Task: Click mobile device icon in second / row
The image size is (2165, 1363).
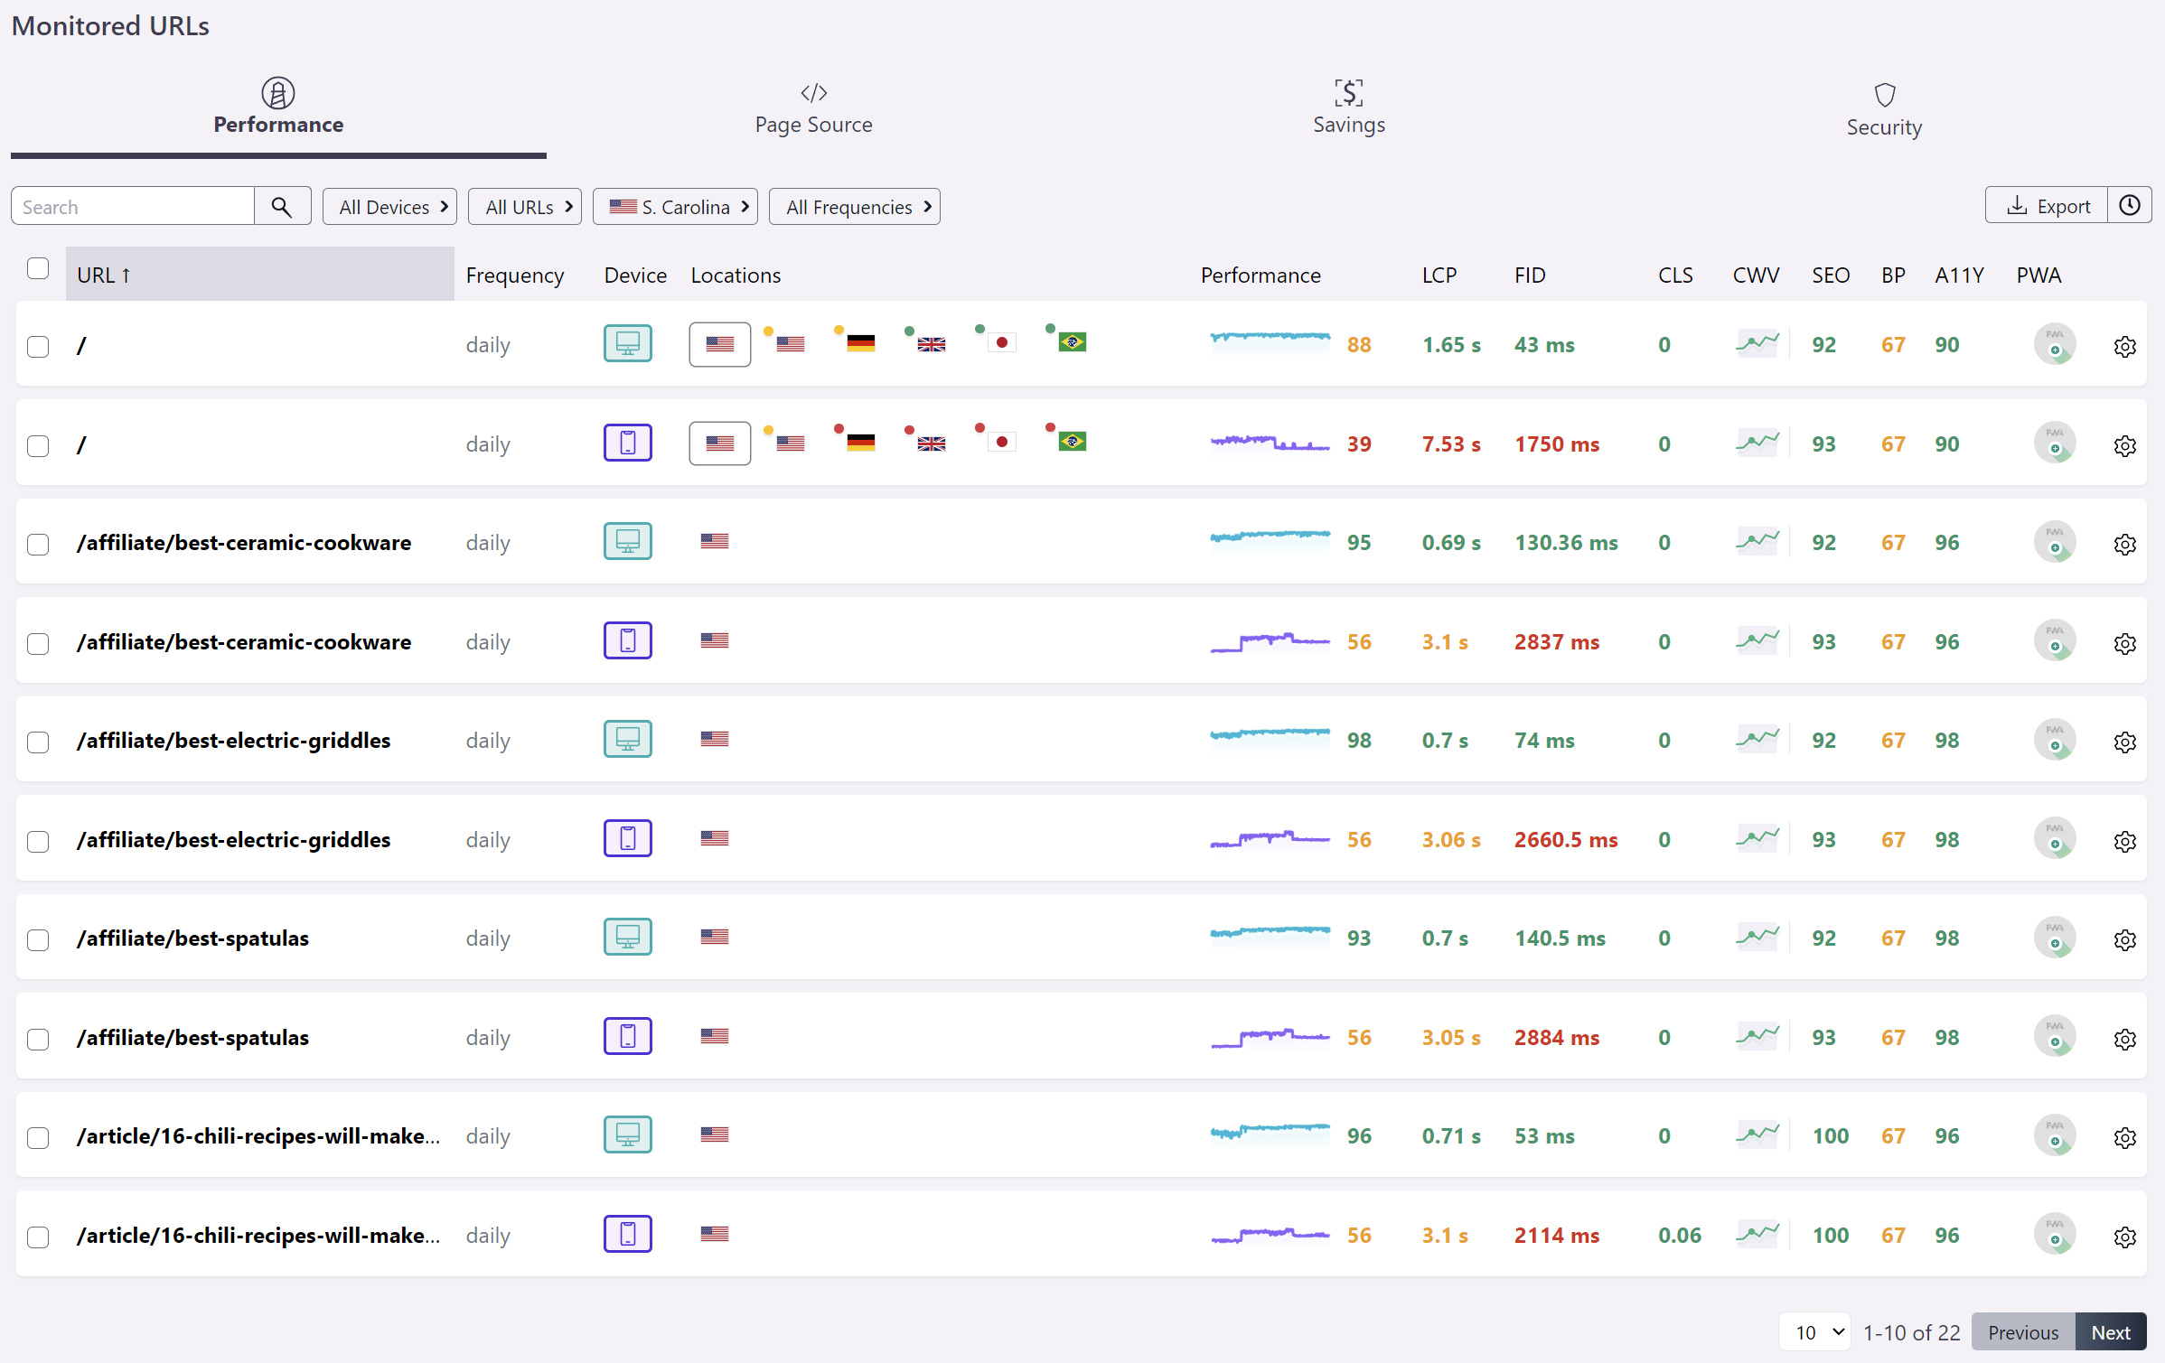Action: (627, 443)
